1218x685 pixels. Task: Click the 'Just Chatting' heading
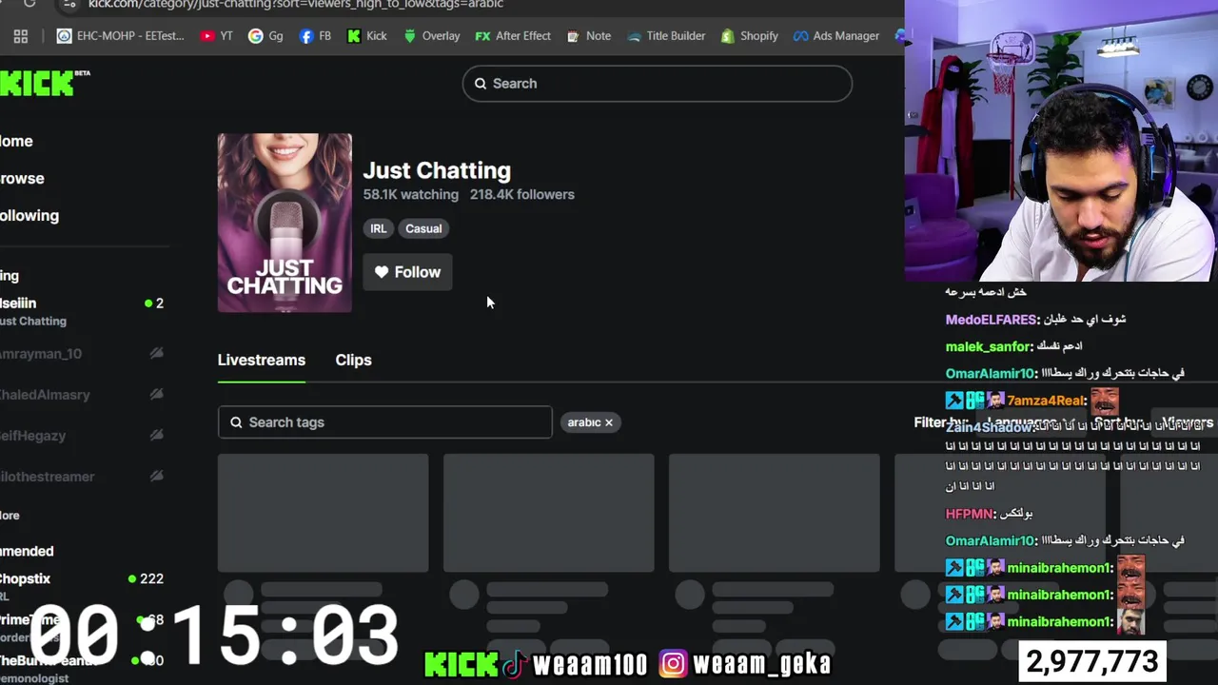pos(437,170)
